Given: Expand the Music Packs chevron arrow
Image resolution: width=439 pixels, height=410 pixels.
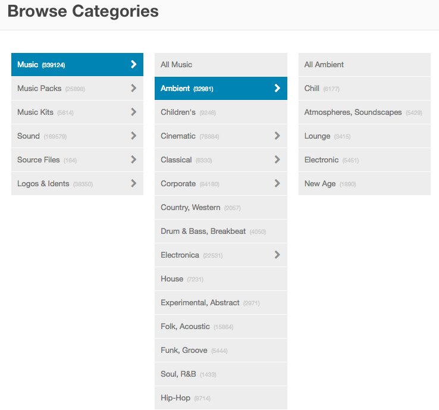Looking at the screenshot, I should (134, 88).
